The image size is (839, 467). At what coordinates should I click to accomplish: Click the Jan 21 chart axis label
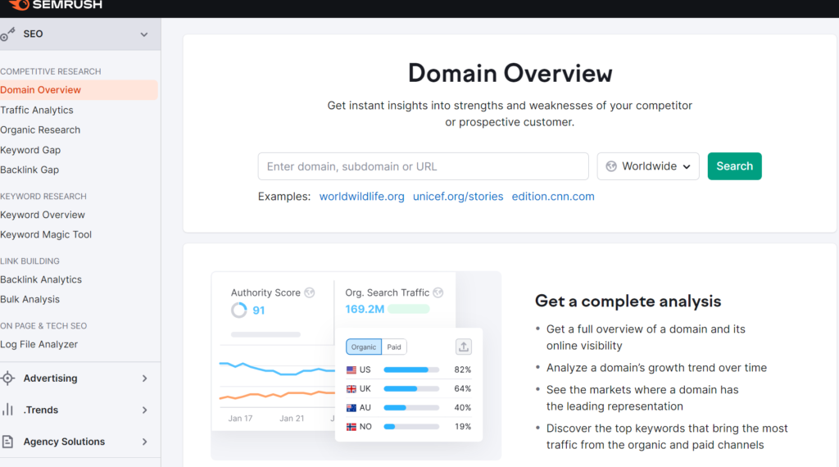[292, 419]
